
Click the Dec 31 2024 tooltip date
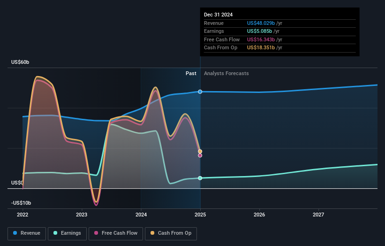[218, 15]
